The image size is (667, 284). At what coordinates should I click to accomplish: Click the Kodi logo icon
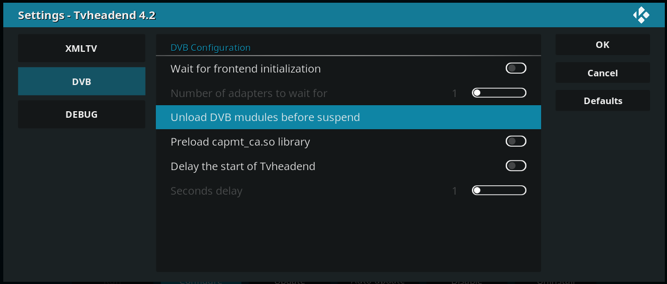click(641, 15)
